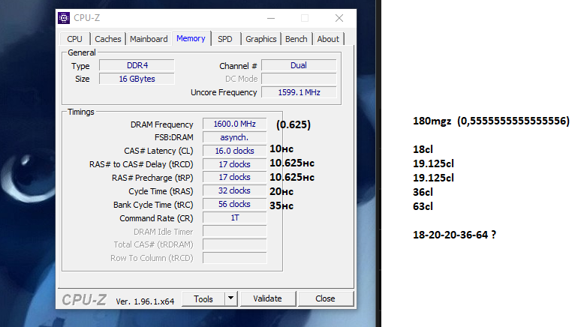Click the Dual channel value field
The width and height of the screenshot is (578, 327).
click(x=299, y=65)
